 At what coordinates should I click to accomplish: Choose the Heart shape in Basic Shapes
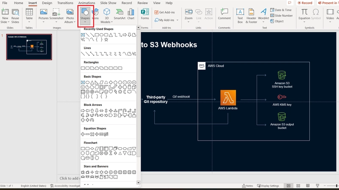(x=111, y=92)
